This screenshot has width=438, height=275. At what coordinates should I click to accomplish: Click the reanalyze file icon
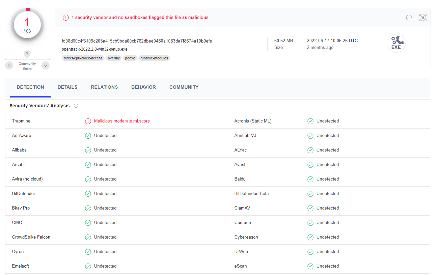pyautogui.click(x=409, y=17)
